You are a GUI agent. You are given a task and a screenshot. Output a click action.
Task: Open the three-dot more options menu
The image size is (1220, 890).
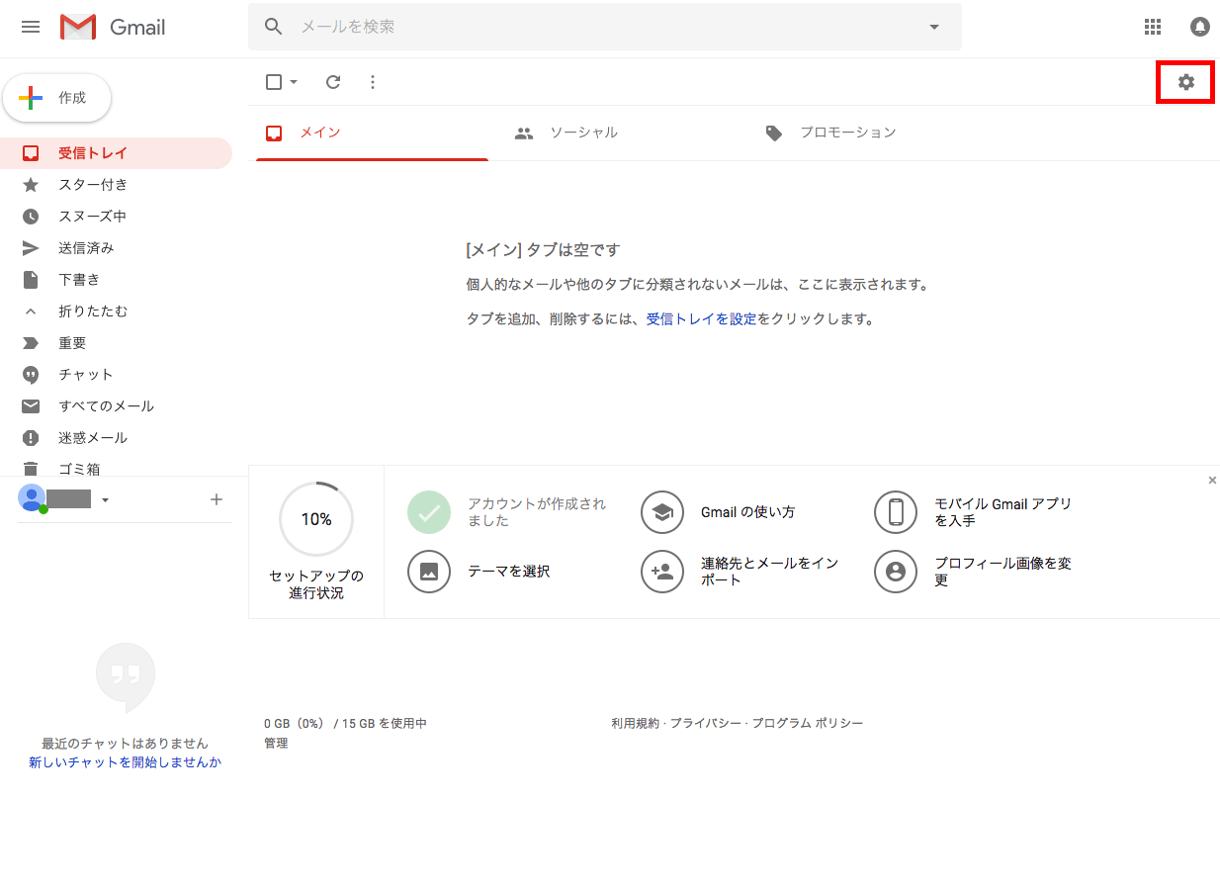pos(373,82)
